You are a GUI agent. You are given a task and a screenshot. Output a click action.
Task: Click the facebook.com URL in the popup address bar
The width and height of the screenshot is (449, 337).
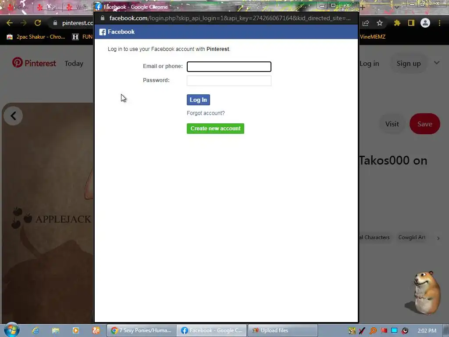coord(230,18)
